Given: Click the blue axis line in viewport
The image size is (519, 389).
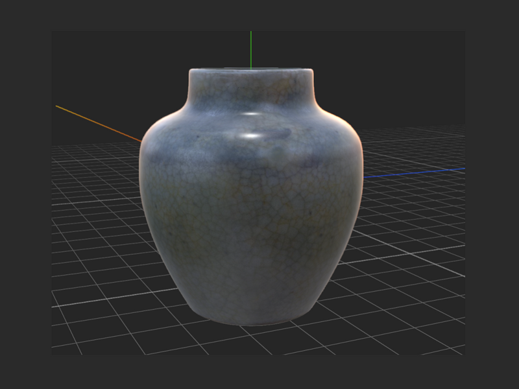Looking at the screenshot, I should tap(415, 172).
